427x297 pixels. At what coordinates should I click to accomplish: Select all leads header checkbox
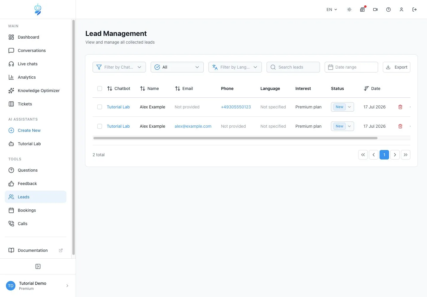(100, 89)
